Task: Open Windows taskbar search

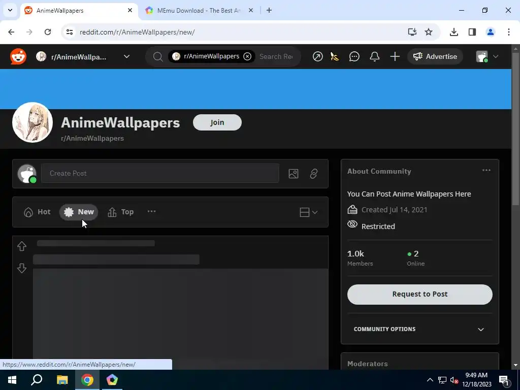Action: (37, 380)
